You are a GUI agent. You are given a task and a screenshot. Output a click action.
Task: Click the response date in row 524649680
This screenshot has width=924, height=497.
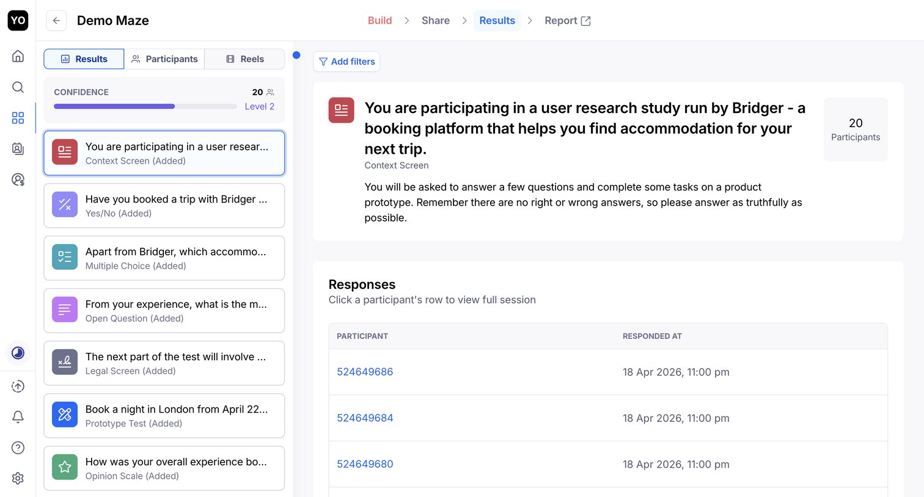676,464
